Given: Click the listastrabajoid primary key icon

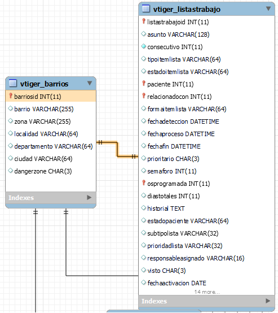Looking at the screenshot, I should [x=143, y=21].
